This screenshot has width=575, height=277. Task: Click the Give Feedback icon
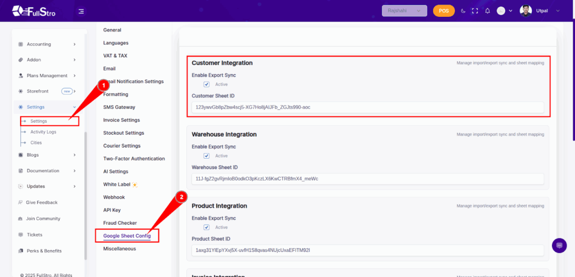[x=21, y=202]
